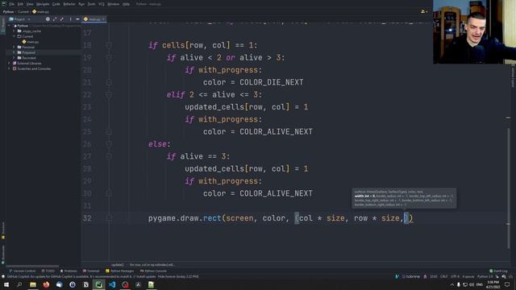Click the UTF-8 encoding status item

point(455,276)
